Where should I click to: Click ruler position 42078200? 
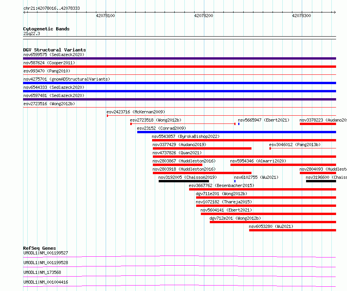[204, 16]
